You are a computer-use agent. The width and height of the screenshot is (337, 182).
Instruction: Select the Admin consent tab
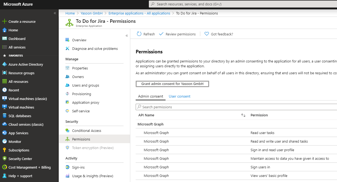click(150, 96)
